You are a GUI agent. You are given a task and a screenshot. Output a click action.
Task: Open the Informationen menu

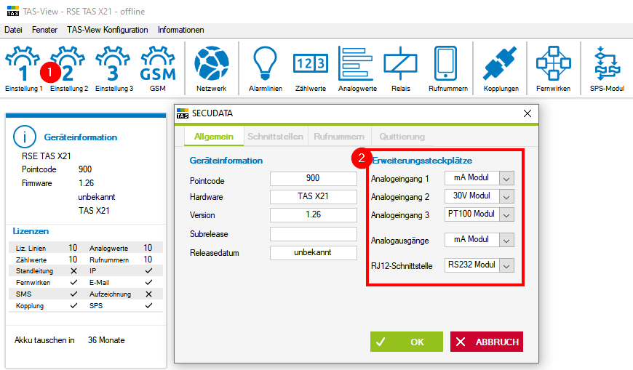181,30
